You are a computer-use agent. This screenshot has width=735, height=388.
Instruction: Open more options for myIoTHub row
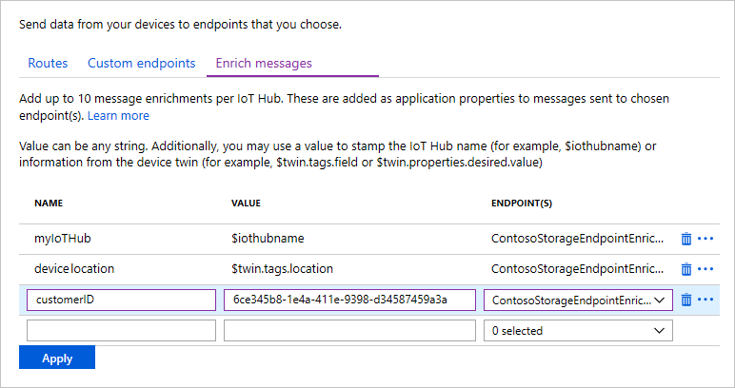[x=705, y=239]
